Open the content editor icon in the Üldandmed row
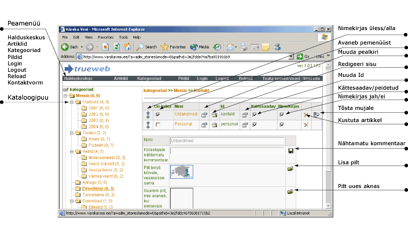The width and height of the screenshot is (408, 243). coord(214,115)
